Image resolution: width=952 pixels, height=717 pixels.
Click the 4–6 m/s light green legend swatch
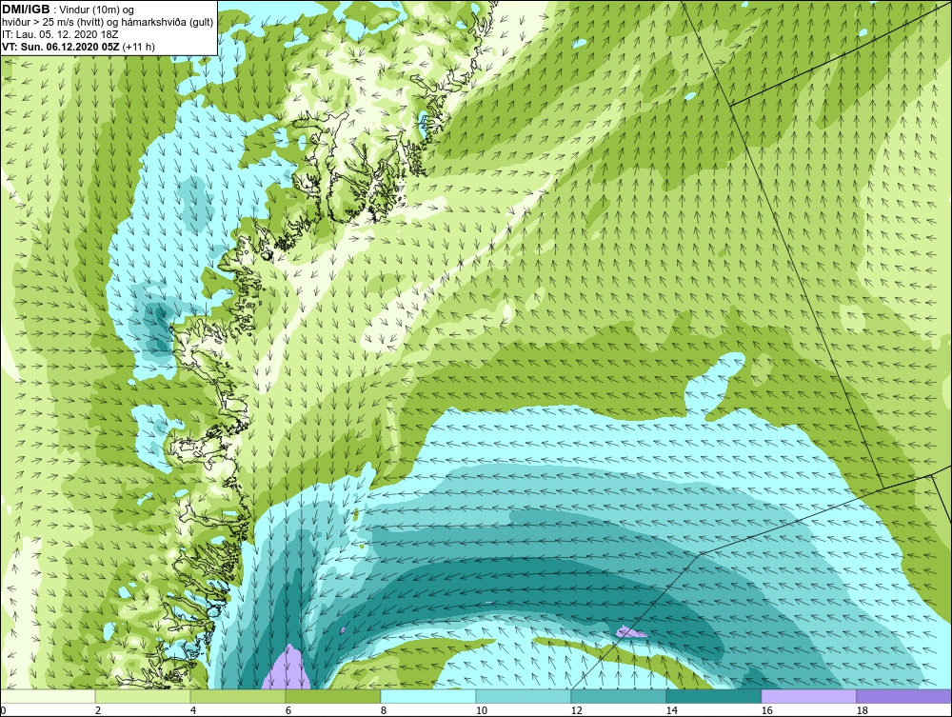click(238, 696)
